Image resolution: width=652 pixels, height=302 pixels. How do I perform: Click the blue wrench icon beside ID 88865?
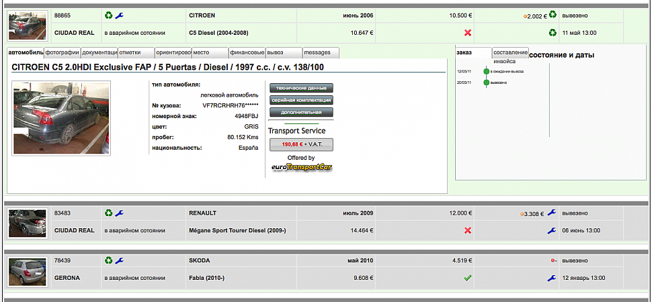pyautogui.click(x=120, y=15)
